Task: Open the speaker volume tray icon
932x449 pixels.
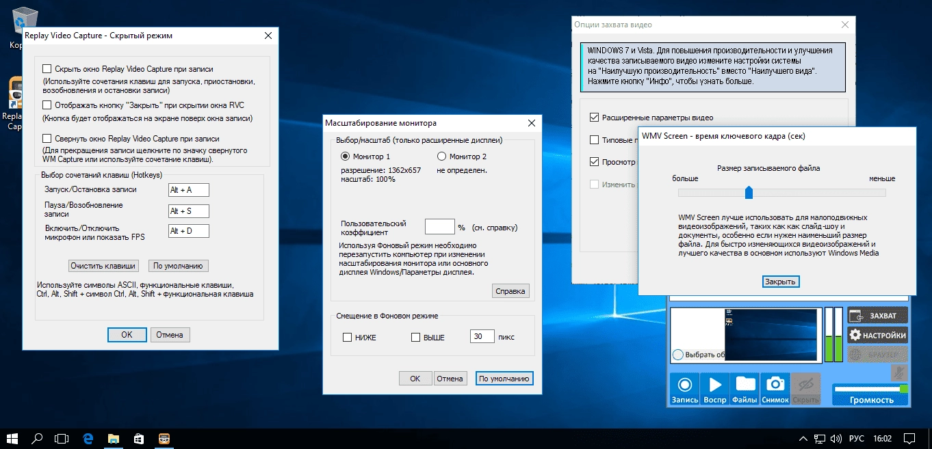Action: (836, 438)
